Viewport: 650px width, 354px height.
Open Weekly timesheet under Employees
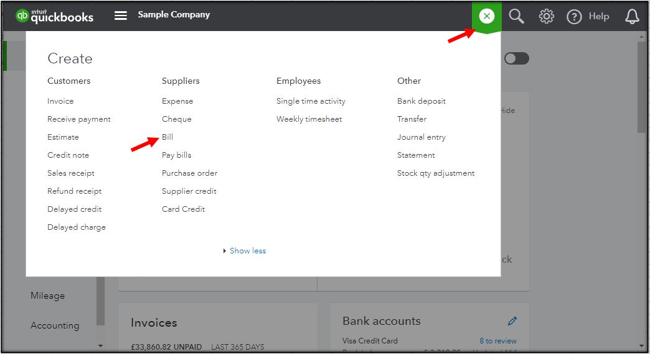[309, 119]
